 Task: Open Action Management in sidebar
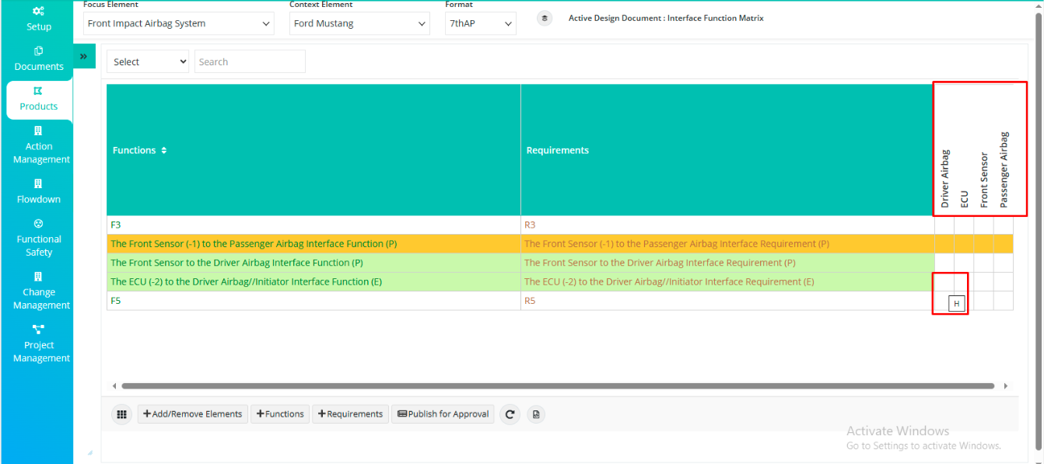[38, 146]
